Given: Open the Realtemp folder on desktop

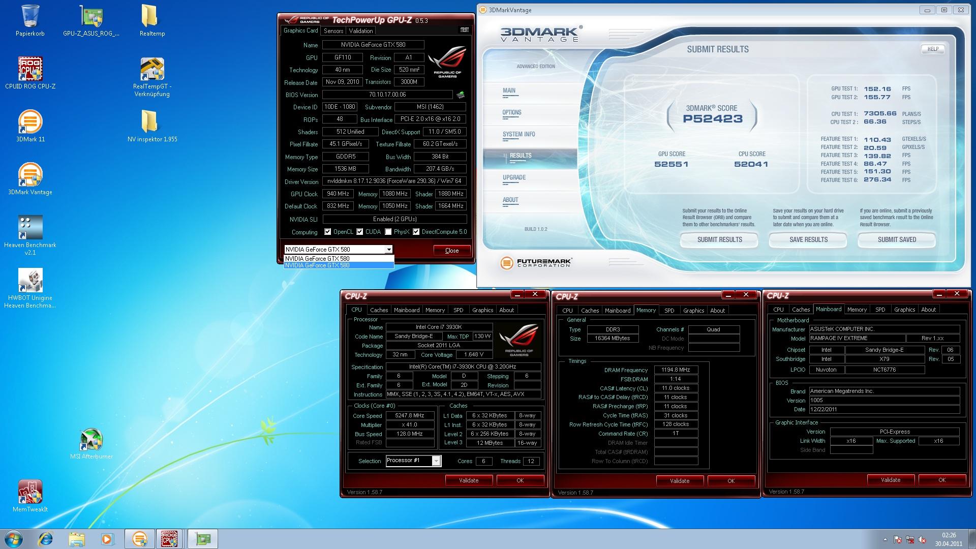Looking at the screenshot, I should click(x=152, y=21).
